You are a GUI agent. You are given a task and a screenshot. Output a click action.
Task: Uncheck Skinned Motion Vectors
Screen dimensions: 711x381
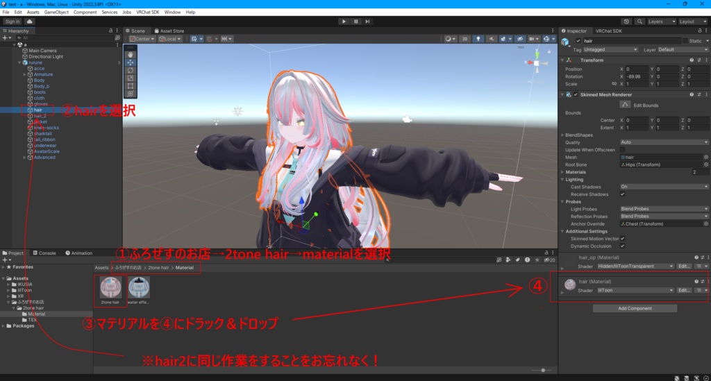coord(623,239)
